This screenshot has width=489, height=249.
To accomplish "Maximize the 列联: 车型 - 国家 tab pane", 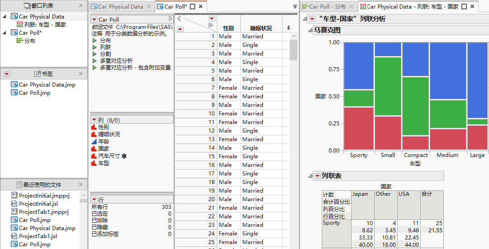I will [464, 6].
